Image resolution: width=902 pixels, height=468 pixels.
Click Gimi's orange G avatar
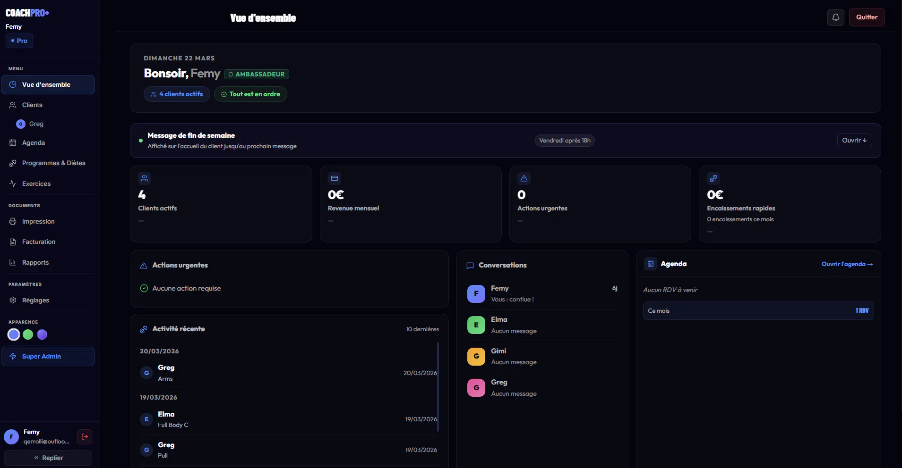tap(476, 357)
